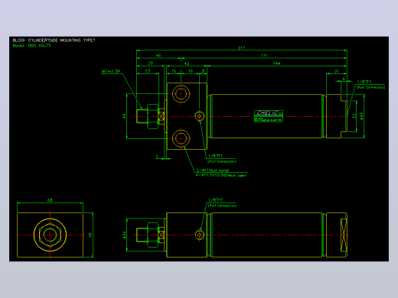Click the lower mounting hole circle on the block

[181, 138]
